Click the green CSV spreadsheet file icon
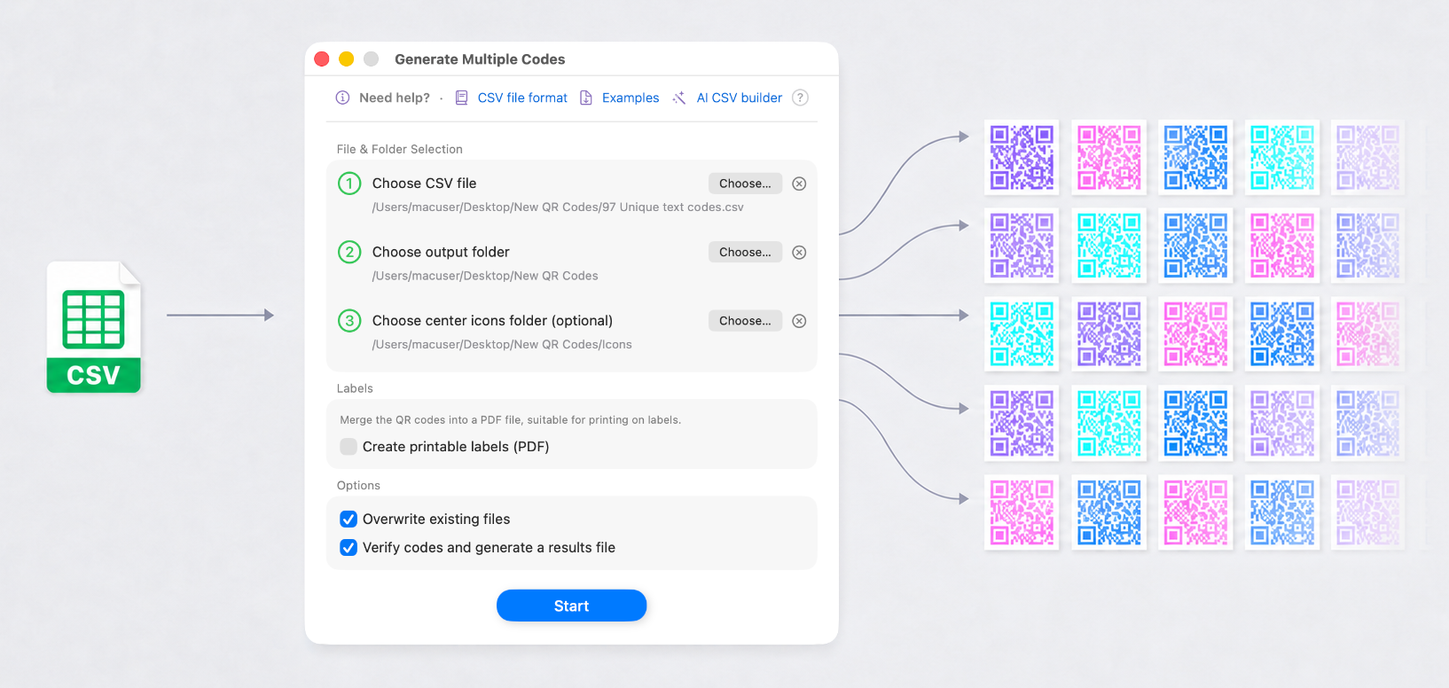 click(x=94, y=327)
